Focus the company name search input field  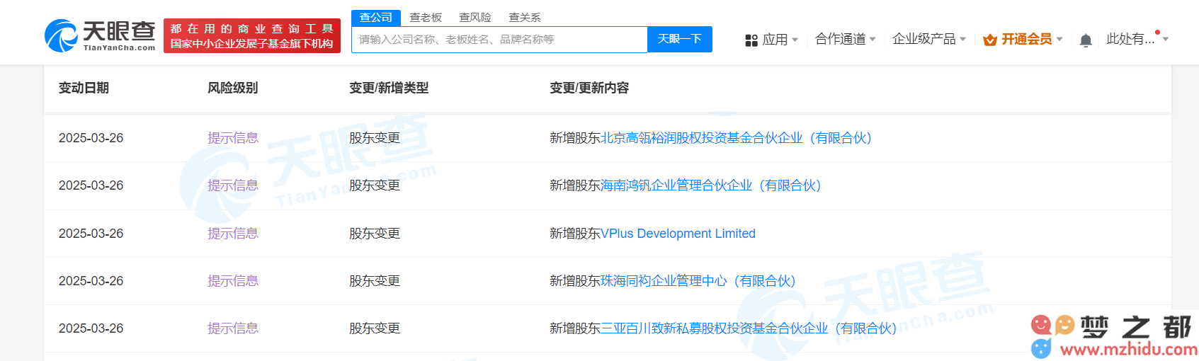pos(499,40)
